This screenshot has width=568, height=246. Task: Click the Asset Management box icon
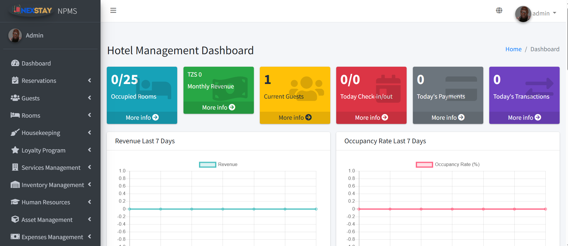coord(15,219)
